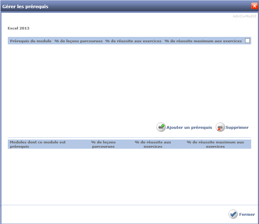Click the 'Ajouter un prérequis' text label

189,127
